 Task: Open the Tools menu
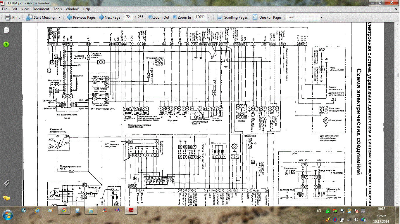[57, 9]
